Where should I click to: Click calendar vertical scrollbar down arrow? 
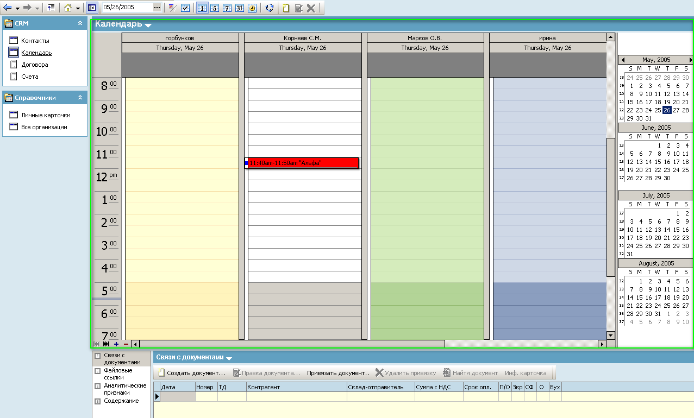pos(611,335)
